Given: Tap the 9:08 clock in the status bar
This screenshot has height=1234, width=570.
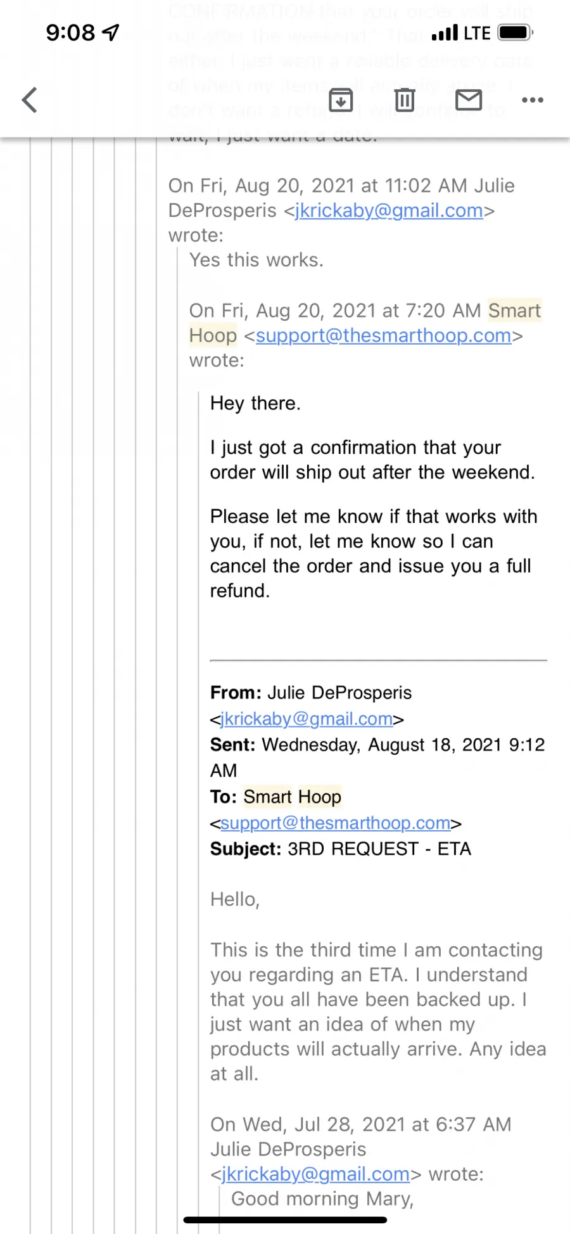Looking at the screenshot, I should [x=70, y=32].
